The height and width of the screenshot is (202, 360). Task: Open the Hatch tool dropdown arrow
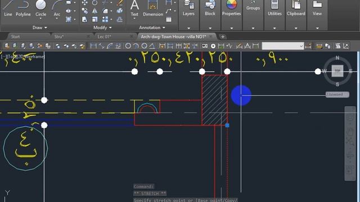click(x=75, y=19)
